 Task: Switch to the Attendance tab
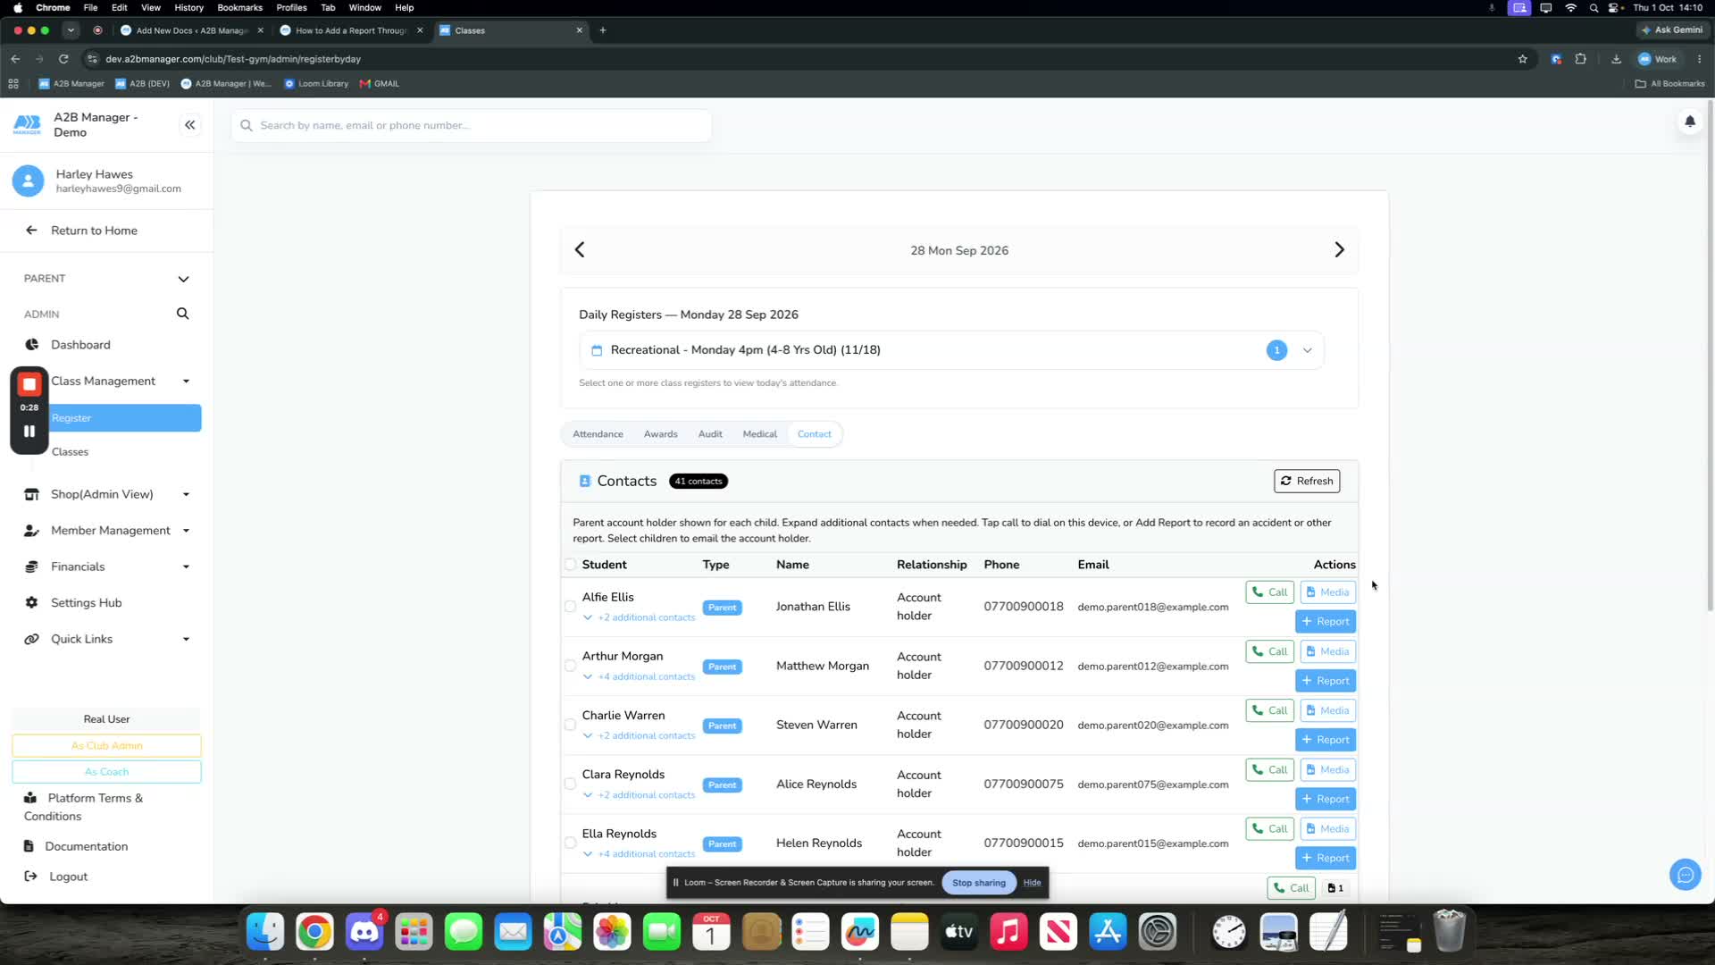coord(598,434)
